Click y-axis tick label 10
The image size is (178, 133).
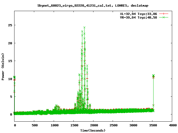tap(10, 79)
